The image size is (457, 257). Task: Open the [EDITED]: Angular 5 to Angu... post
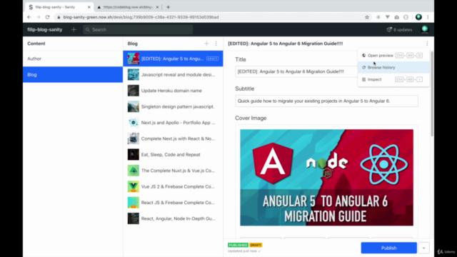(173, 59)
